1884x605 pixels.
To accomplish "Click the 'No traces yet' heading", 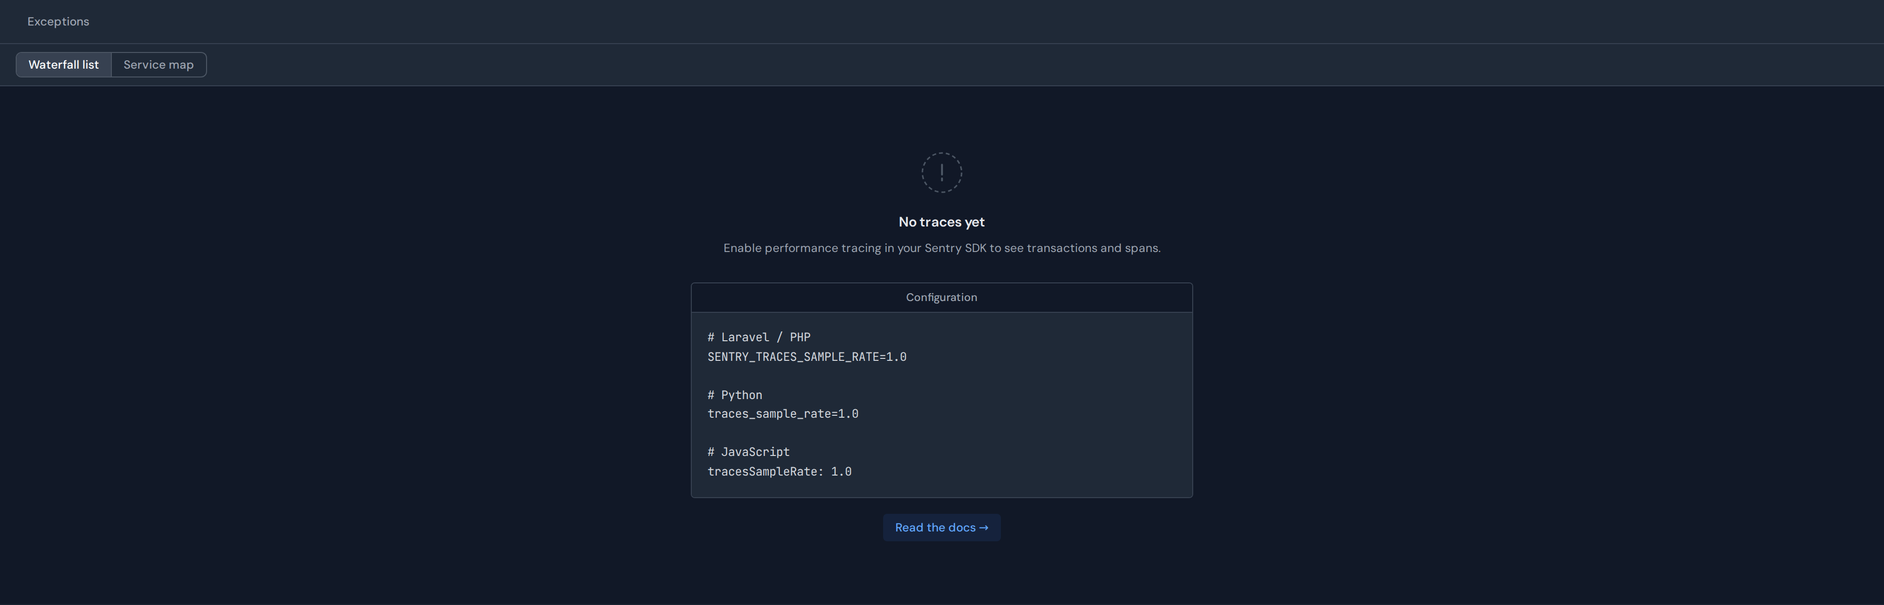I will click(x=942, y=222).
